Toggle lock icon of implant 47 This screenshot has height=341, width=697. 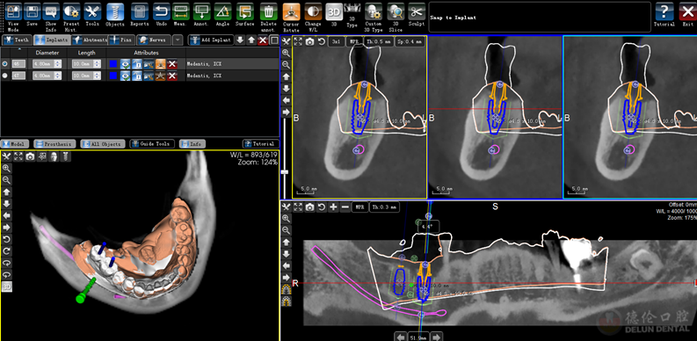tap(137, 76)
